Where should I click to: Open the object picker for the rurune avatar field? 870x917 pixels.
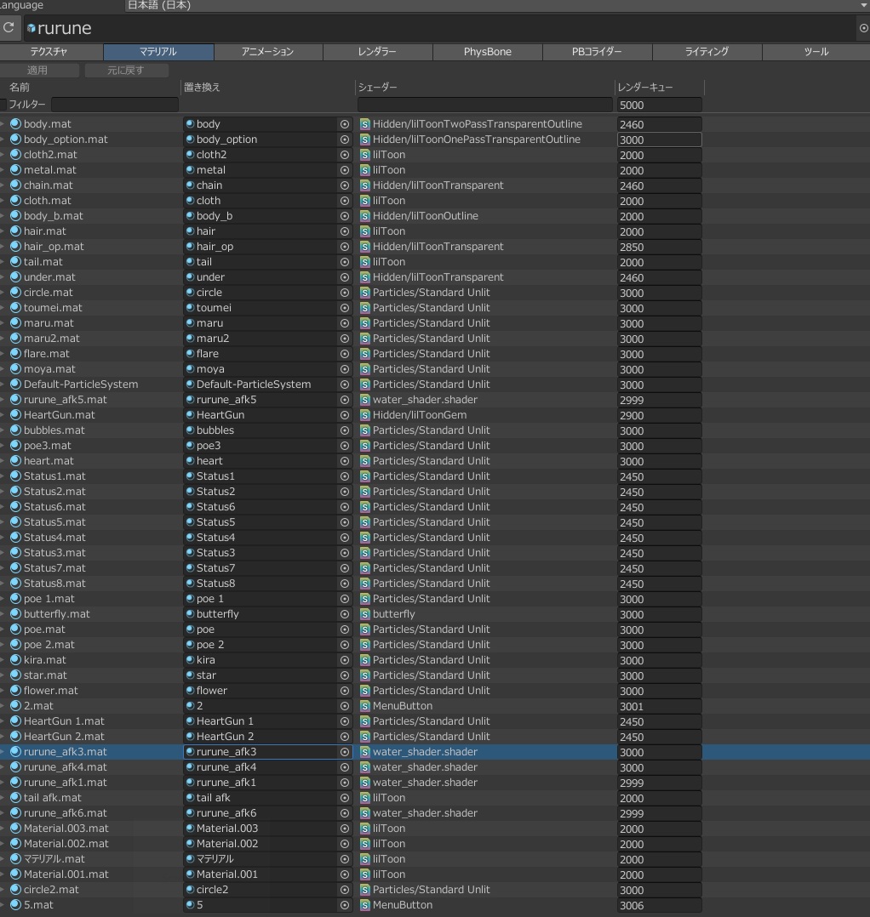pyautogui.click(x=863, y=28)
